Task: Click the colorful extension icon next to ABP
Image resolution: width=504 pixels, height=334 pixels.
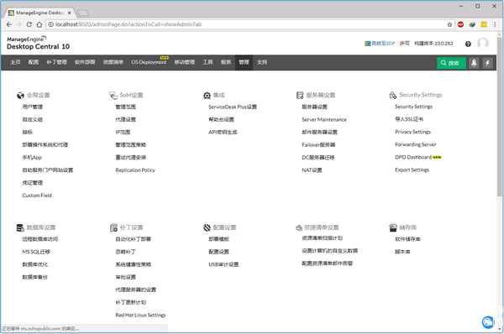Action: pyautogui.click(x=472, y=24)
